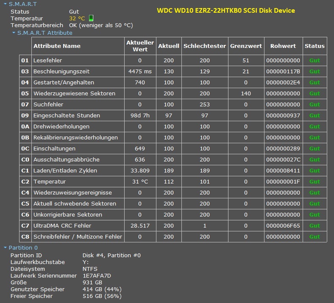The height and width of the screenshot is (303, 334).
Task: Click the 98d 7h value
Action: [140, 116]
